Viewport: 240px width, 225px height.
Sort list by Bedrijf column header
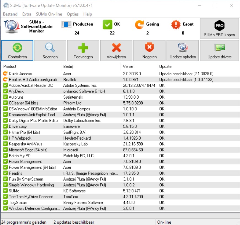[91, 66]
